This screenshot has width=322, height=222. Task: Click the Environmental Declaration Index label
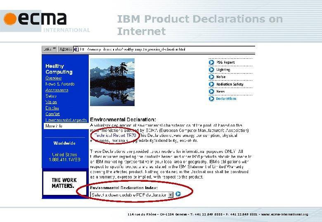click(124, 187)
